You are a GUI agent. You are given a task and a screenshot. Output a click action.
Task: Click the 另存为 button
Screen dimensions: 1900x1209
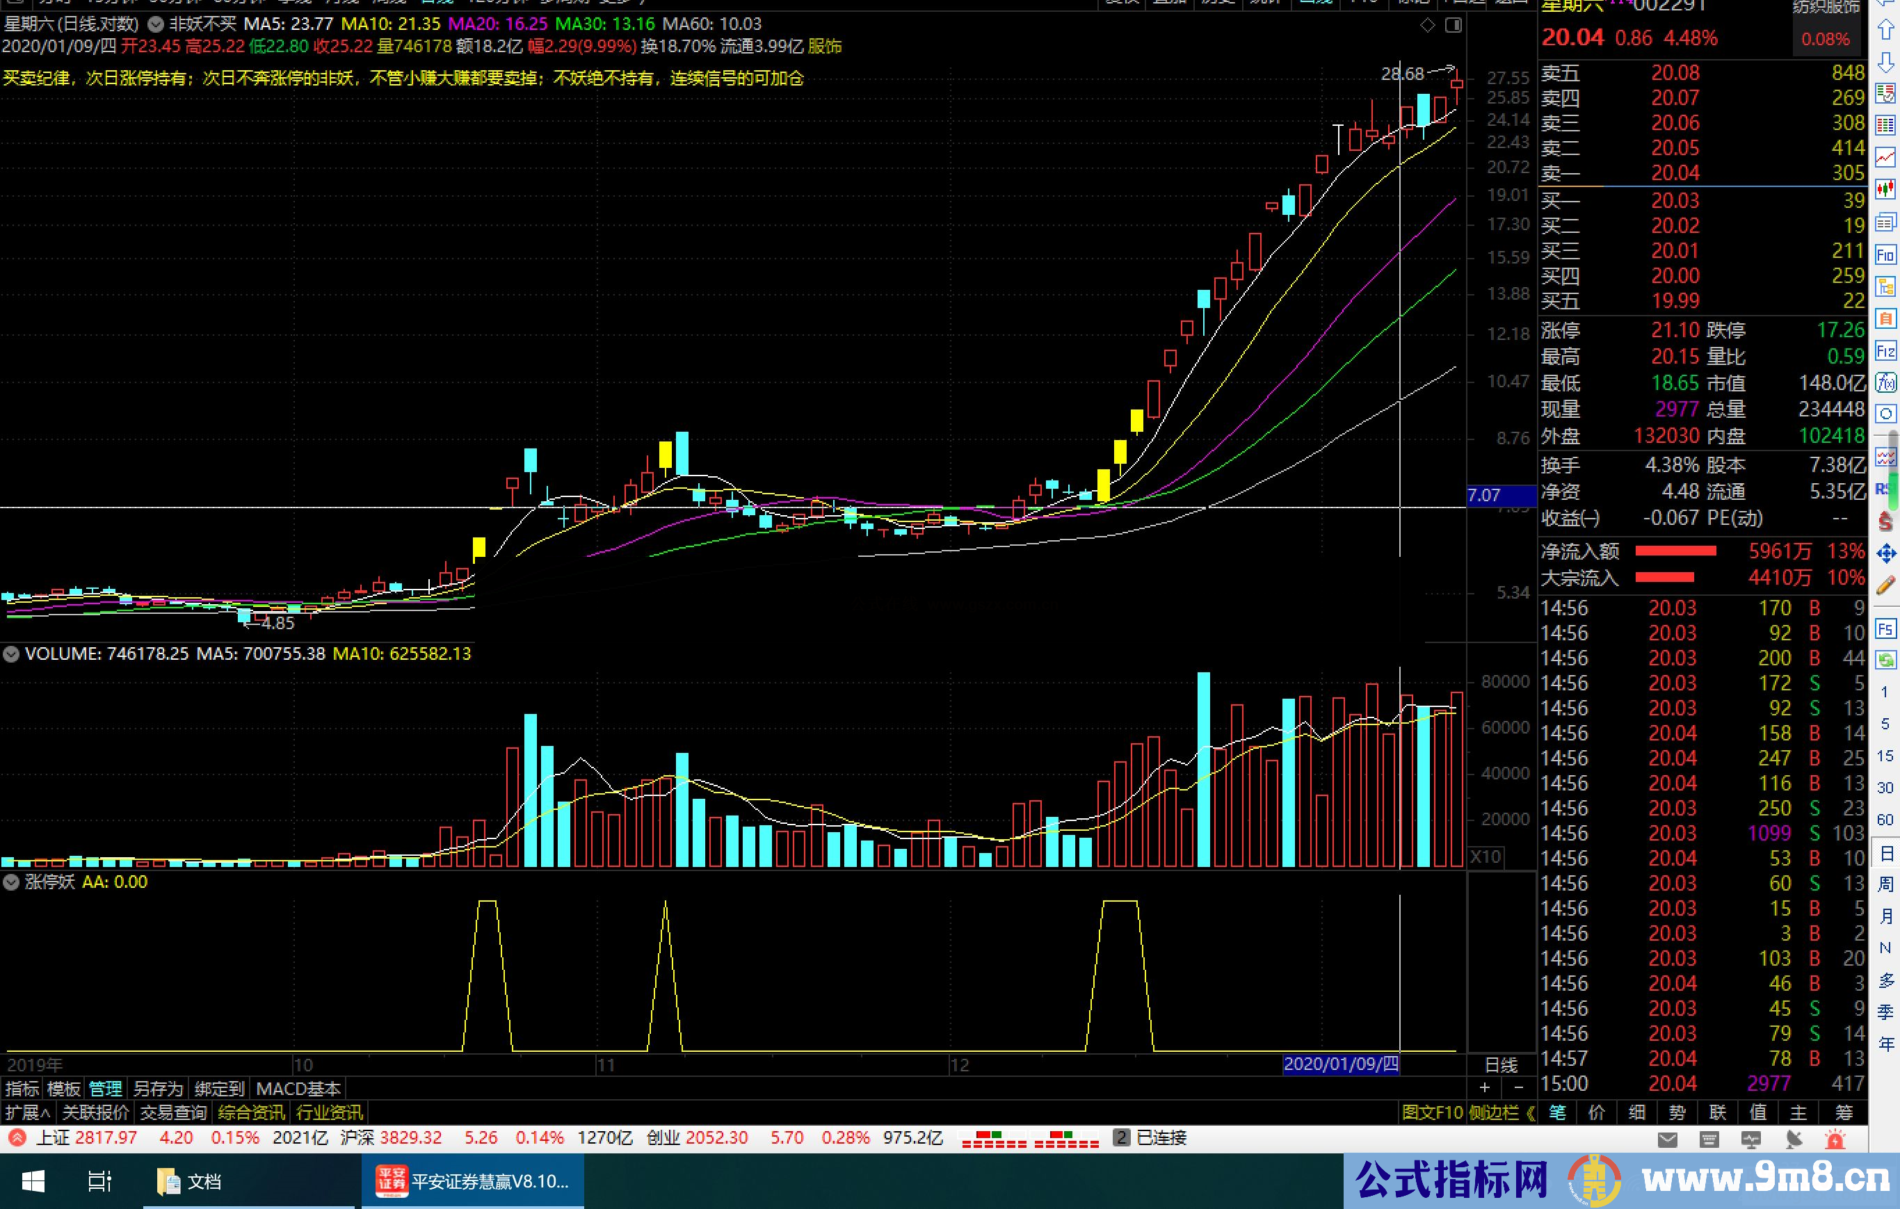point(158,1089)
